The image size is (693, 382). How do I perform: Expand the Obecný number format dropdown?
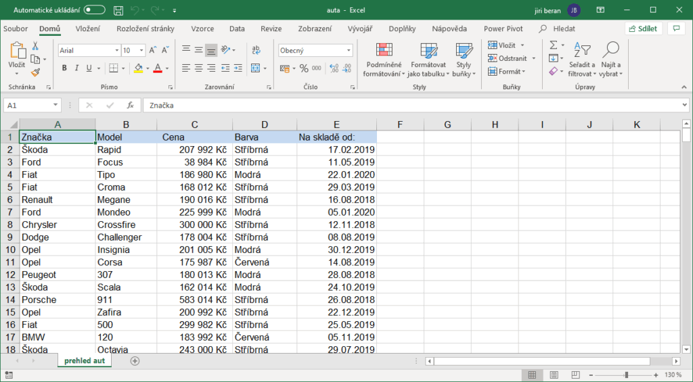coord(349,51)
